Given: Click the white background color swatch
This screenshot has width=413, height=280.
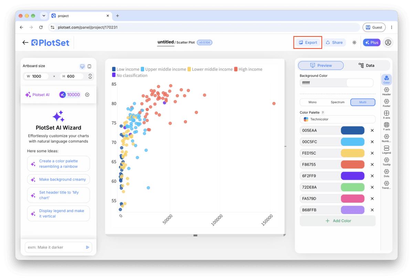Looking at the screenshot, I should [x=360, y=83].
